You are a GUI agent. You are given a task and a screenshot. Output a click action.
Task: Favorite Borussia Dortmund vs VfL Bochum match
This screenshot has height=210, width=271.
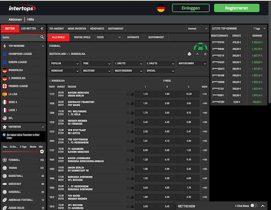pos(128,178)
